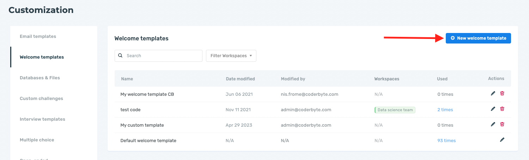Delete 'My custom template' trash icon
The image size is (529, 160).
(x=502, y=124)
